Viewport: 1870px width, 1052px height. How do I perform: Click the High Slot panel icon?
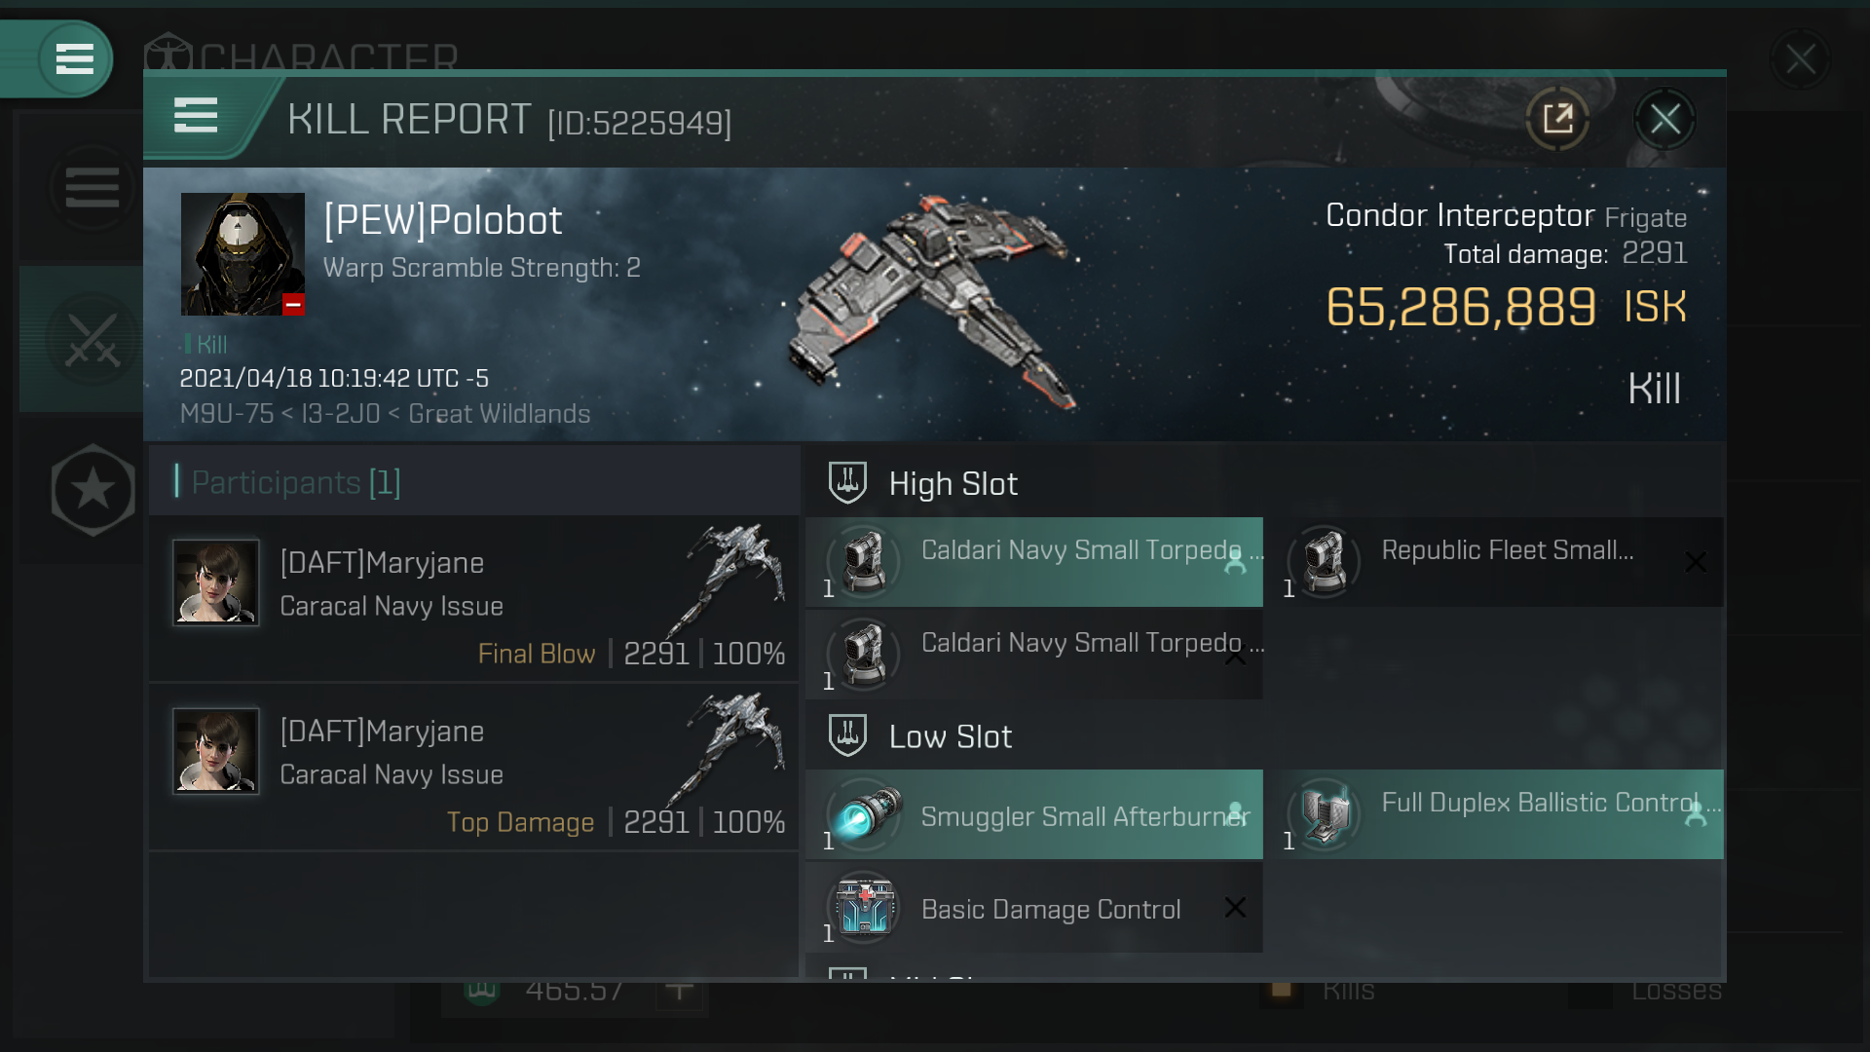point(847,483)
